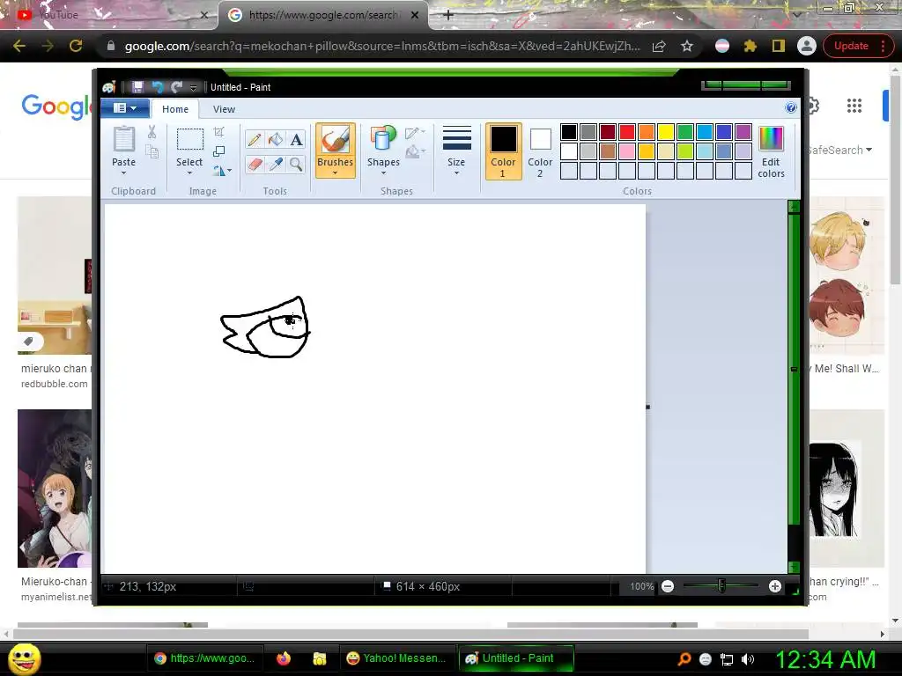The width and height of the screenshot is (902, 676).
Task: Adjust the zoom slider handle
Action: coord(722,586)
